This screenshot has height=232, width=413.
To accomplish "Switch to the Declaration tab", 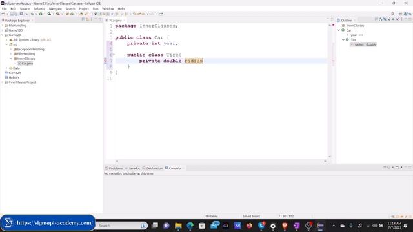I will tap(153, 168).
